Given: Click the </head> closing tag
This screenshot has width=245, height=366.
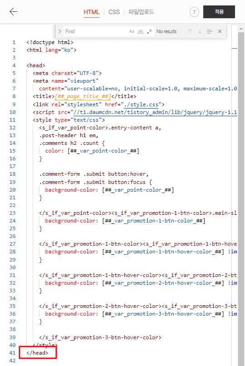Looking at the screenshot, I should [x=37, y=353].
